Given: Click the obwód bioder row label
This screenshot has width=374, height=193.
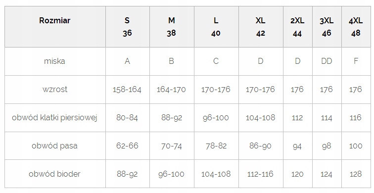Looking at the screenshot, I should click(x=55, y=174).
